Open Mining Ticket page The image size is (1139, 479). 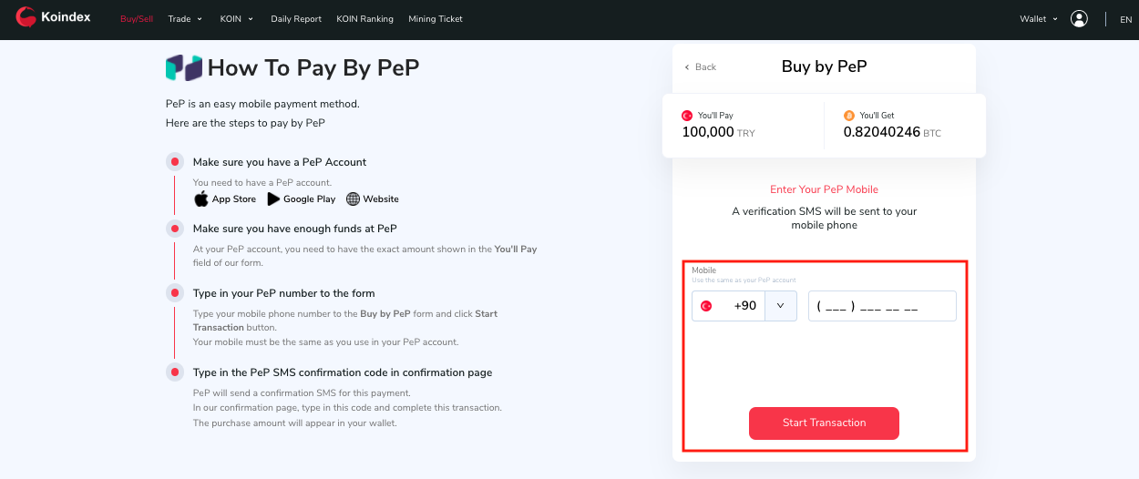(x=436, y=18)
